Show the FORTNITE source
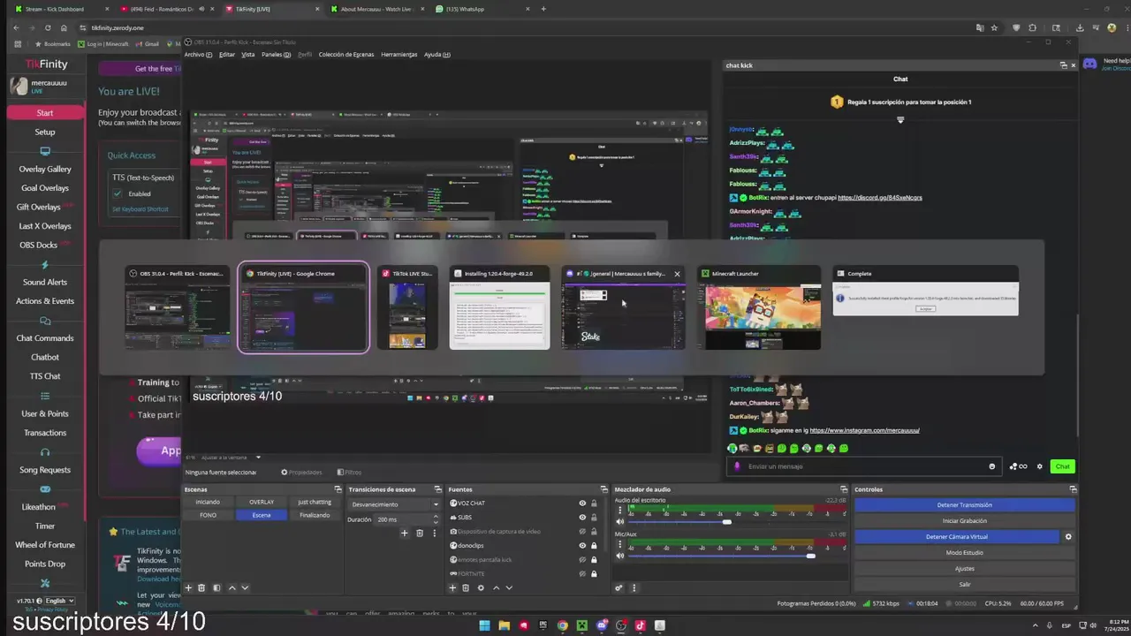Image resolution: width=1131 pixels, height=636 pixels. [582, 574]
